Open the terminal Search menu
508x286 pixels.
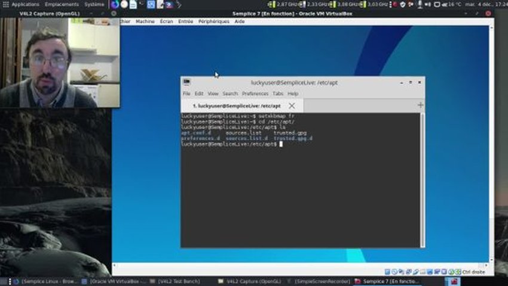[230, 94]
